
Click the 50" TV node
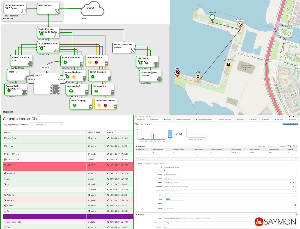pos(47,84)
